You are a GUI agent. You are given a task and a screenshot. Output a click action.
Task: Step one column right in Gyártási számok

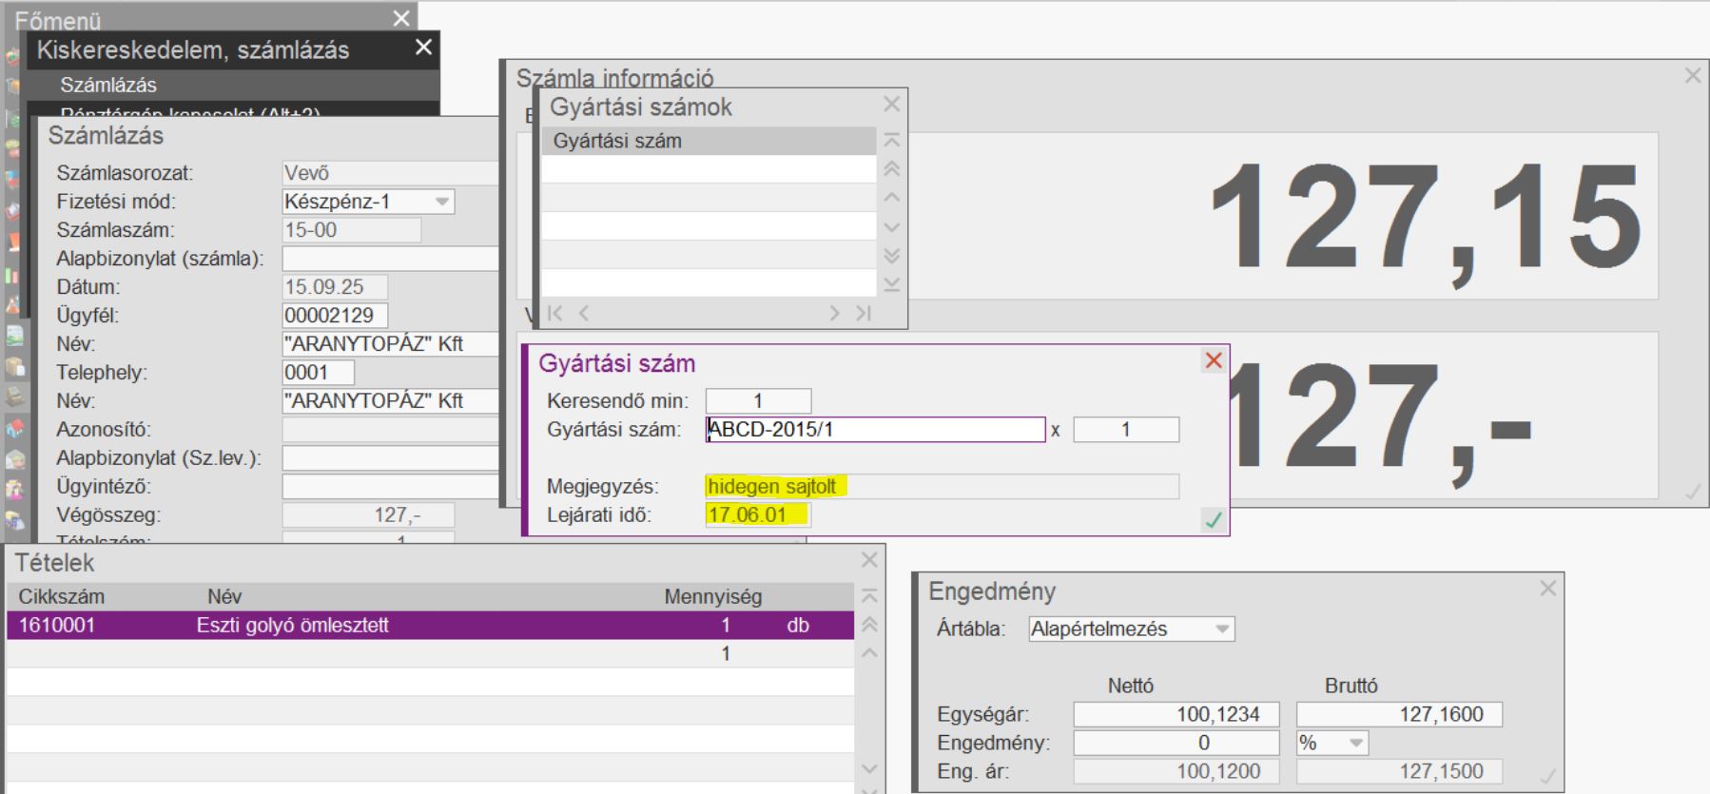tap(834, 313)
